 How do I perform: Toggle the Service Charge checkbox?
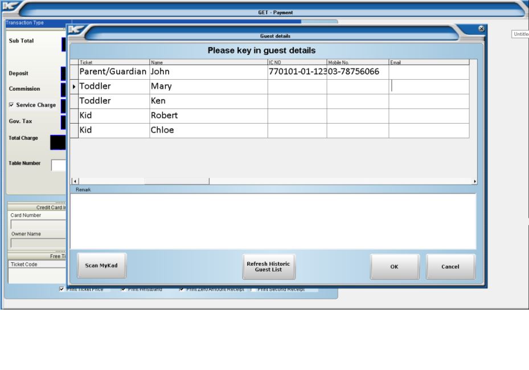click(x=11, y=105)
